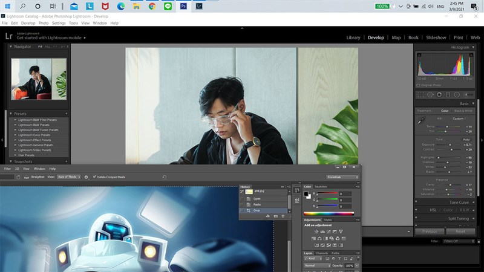Toggle Delete Cropped Pixels checkbox
484x272 pixels.
95,176
